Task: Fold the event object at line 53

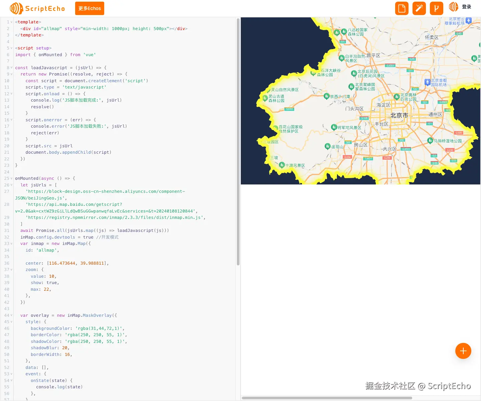Action: (x=11, y=374)
